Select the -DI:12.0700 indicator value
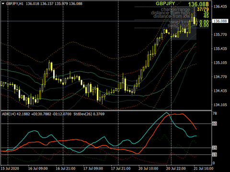Image resolution: width=230 pixels, height=172 pixels. point(62,114)
